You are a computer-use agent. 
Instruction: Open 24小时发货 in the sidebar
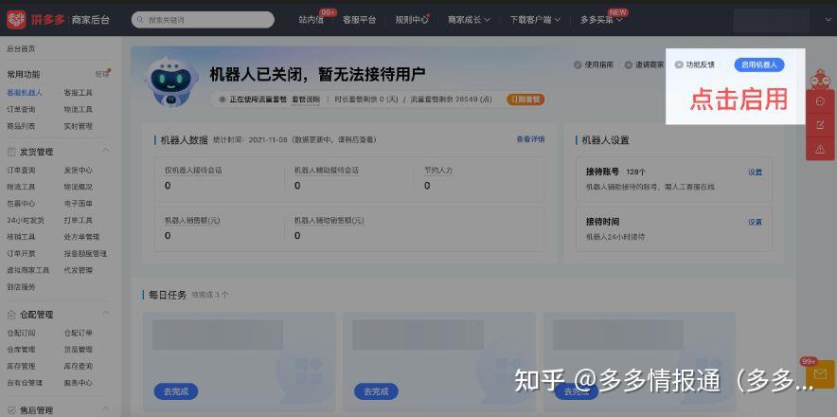pyautogui.click(x=25, y=220)
